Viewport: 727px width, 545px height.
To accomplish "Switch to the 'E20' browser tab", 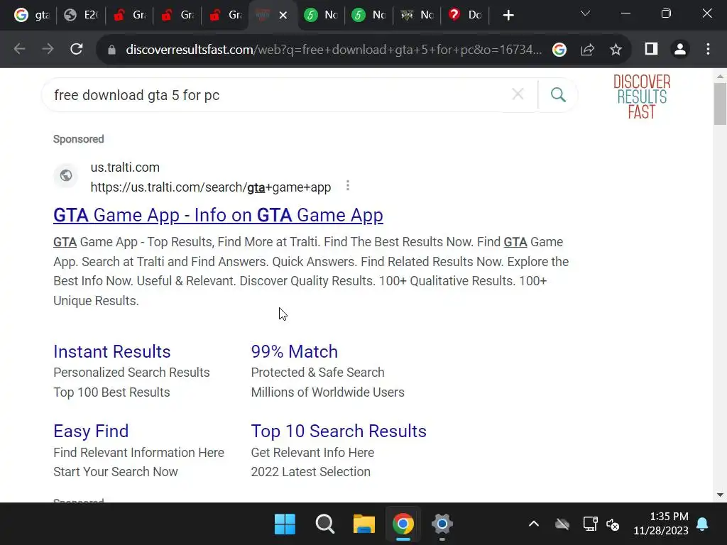I will tap(81, 15).
